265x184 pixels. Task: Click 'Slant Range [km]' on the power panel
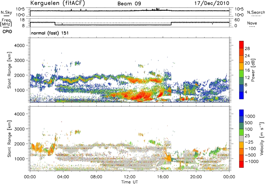[9, 70]
